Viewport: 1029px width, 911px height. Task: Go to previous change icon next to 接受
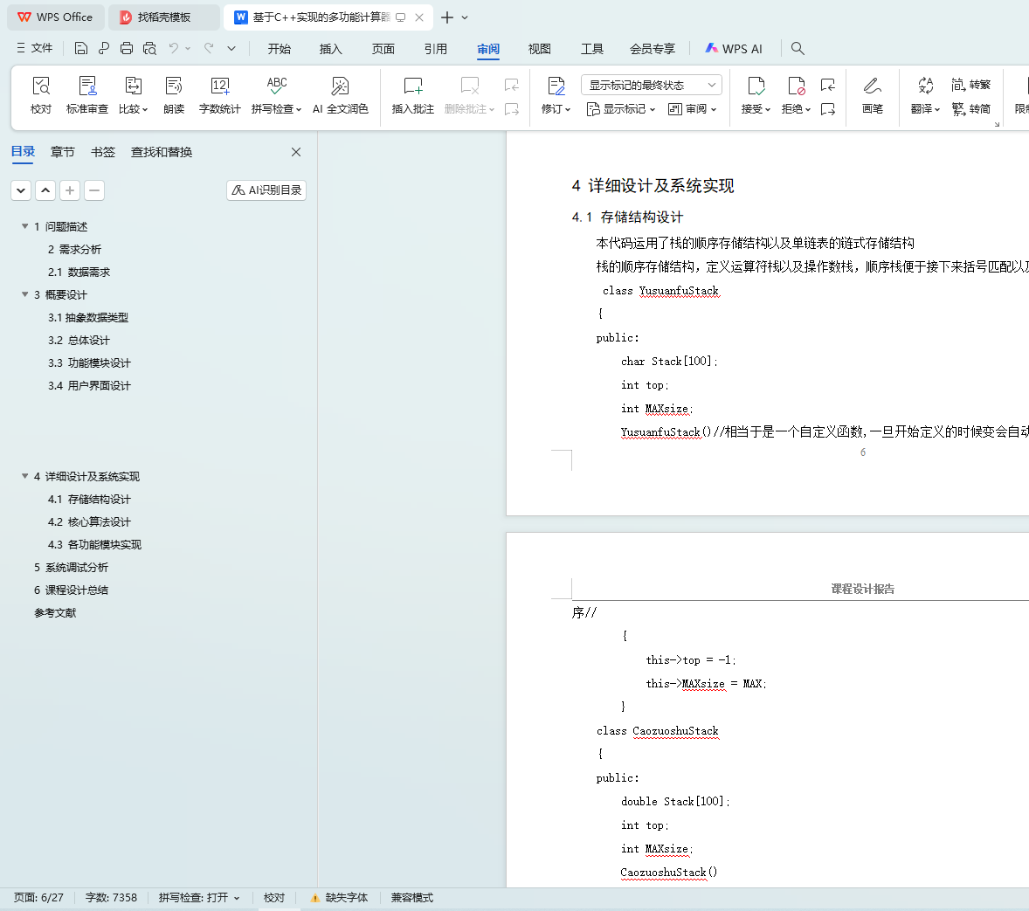[x=828, y=85]
